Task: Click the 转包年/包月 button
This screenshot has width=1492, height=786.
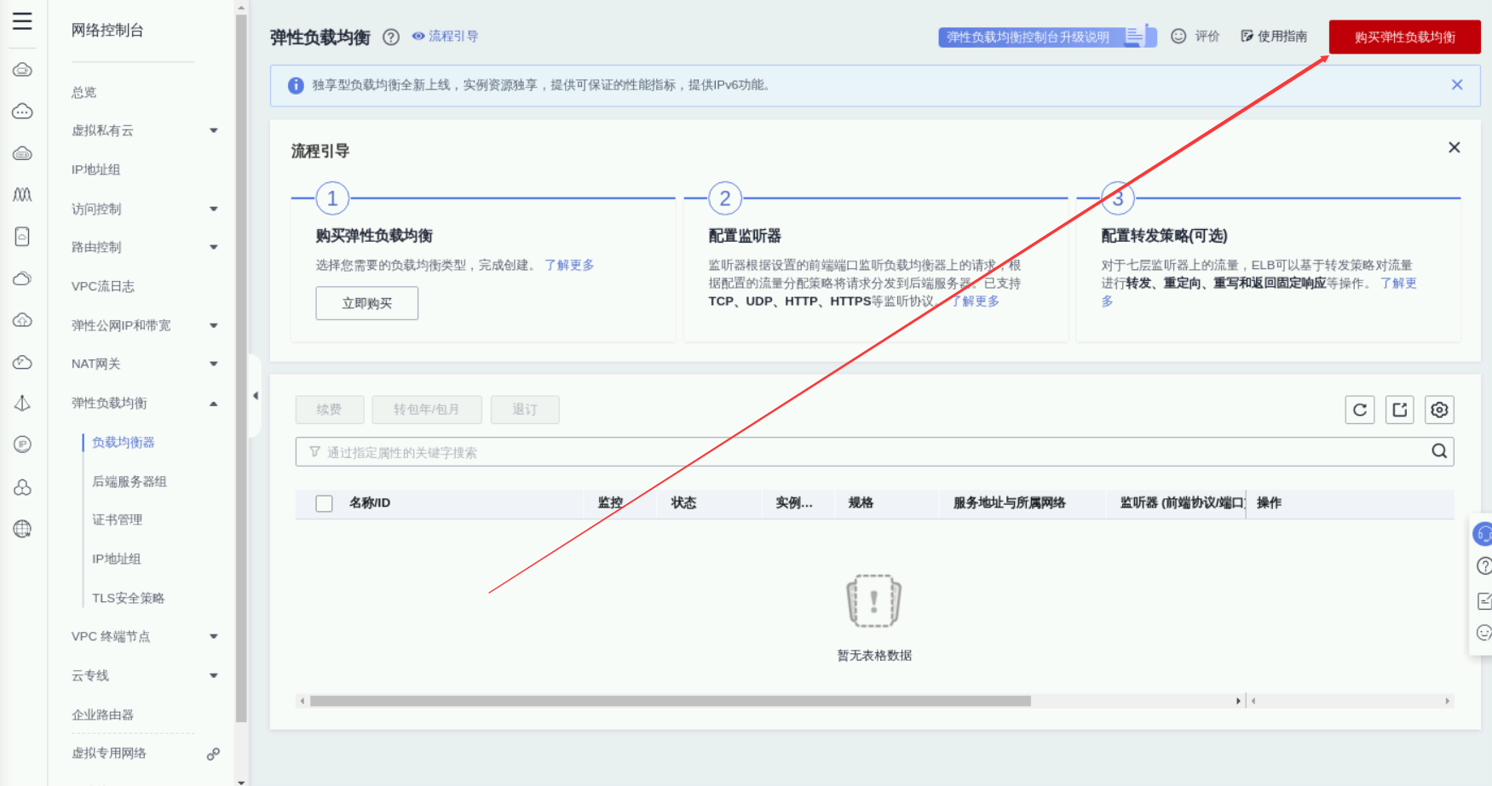Action: click(x=427, y=410)
